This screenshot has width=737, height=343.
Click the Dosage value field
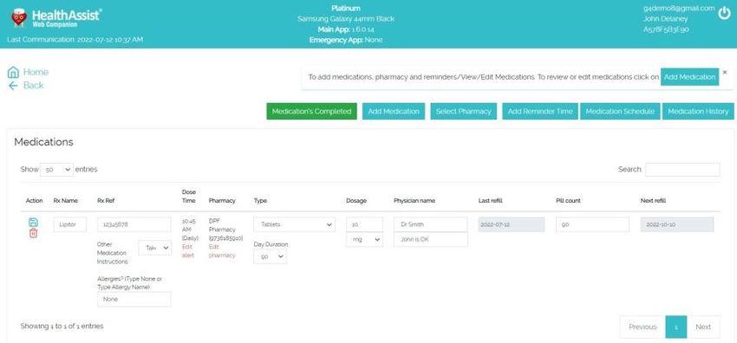coord(364,224)
